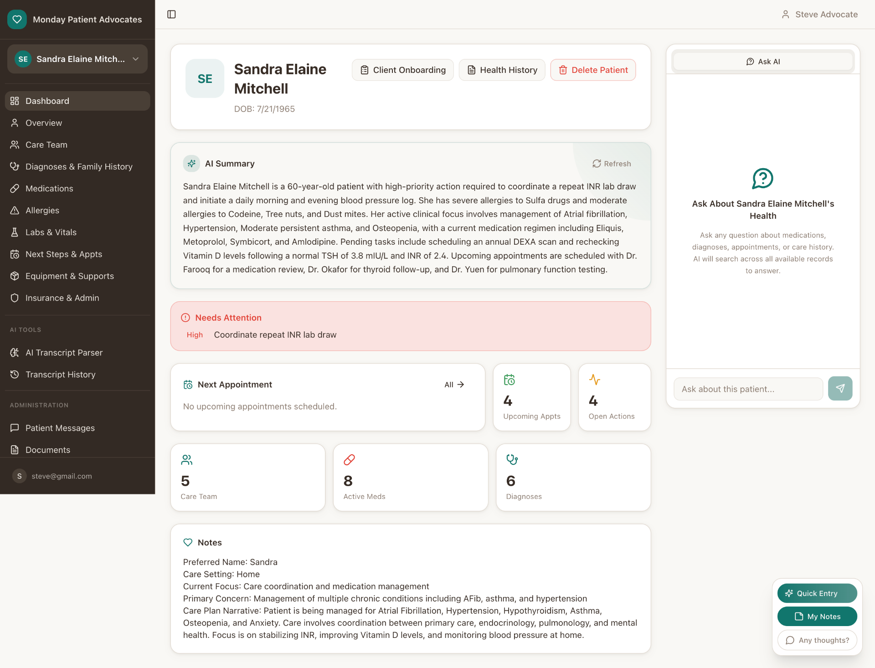Open Documents page
875x668 pixels.
click(x=77, y=450)
